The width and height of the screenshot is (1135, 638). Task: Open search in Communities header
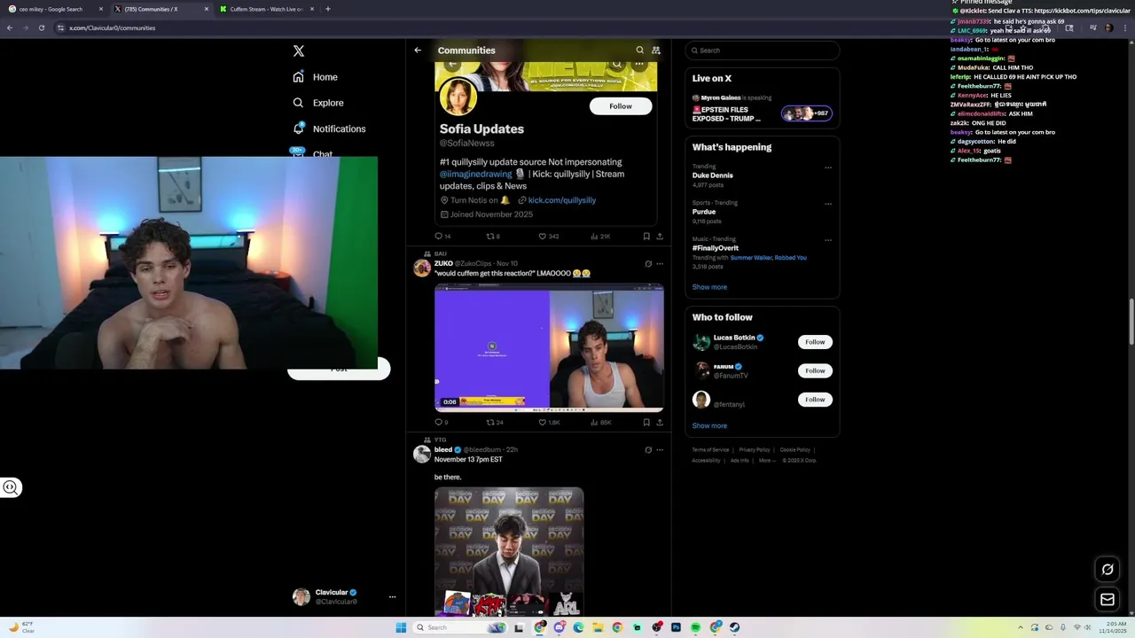[639, 51]
